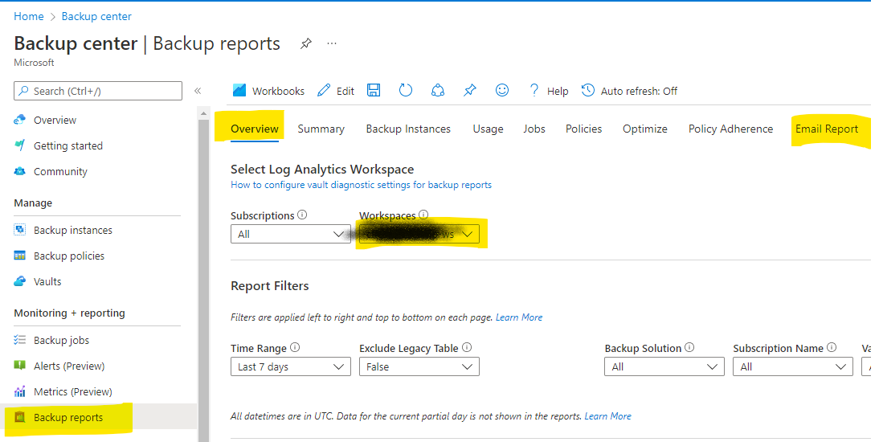
Task: Change Auto refresh setting
Action: coord(630,91)
